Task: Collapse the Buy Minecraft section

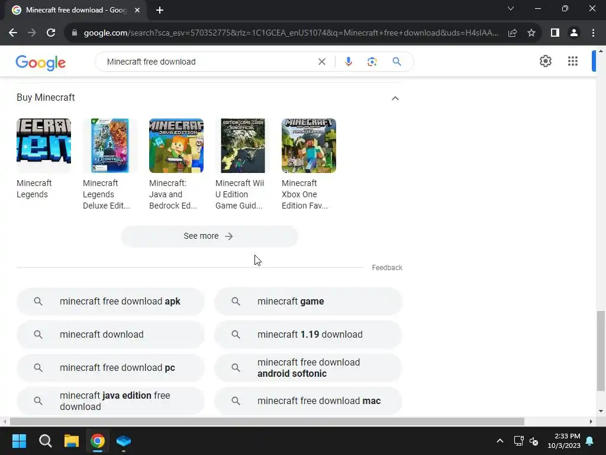Action: 395,98
